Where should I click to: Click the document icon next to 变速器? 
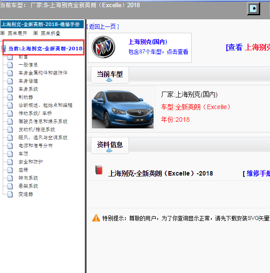pyautogui.click(x=10, y=194)
